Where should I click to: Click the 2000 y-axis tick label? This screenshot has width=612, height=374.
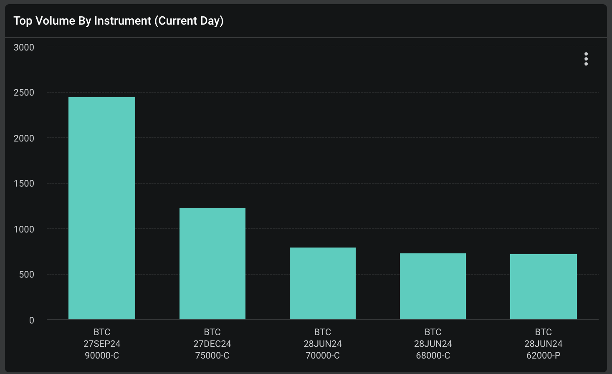[x=24, y=138]
